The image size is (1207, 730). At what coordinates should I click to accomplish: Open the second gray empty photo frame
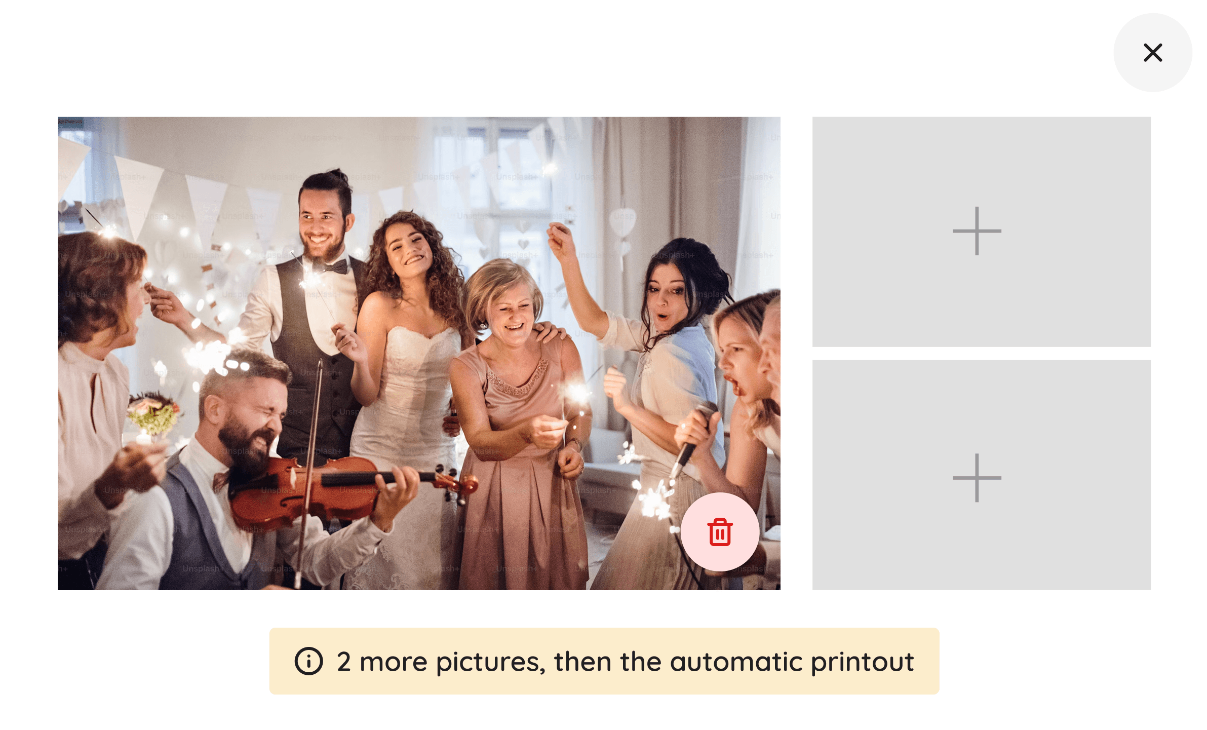click(x=981, y=475)
